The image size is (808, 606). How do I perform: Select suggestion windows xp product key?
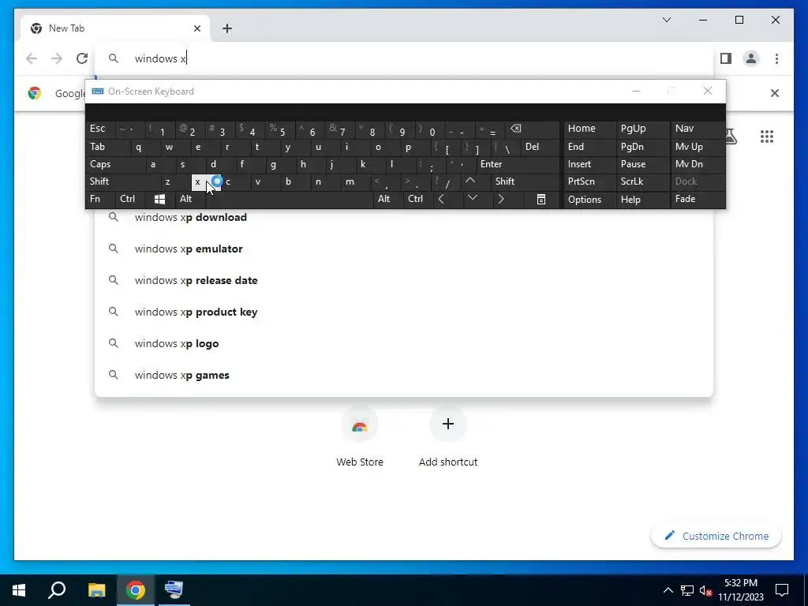tap(404, 312)
